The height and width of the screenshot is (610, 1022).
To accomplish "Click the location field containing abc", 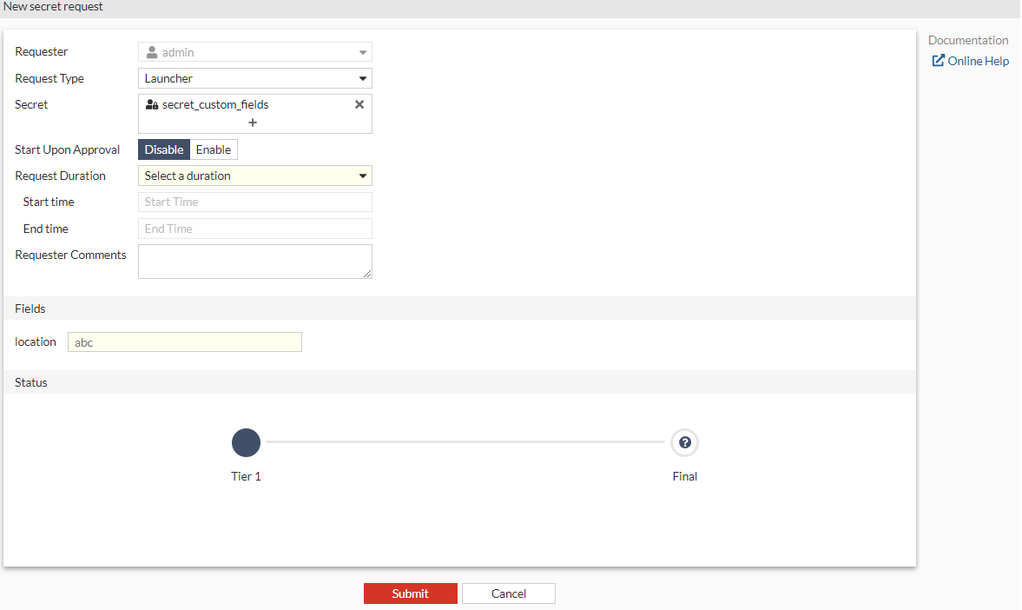I will click(x=184, y=341).
